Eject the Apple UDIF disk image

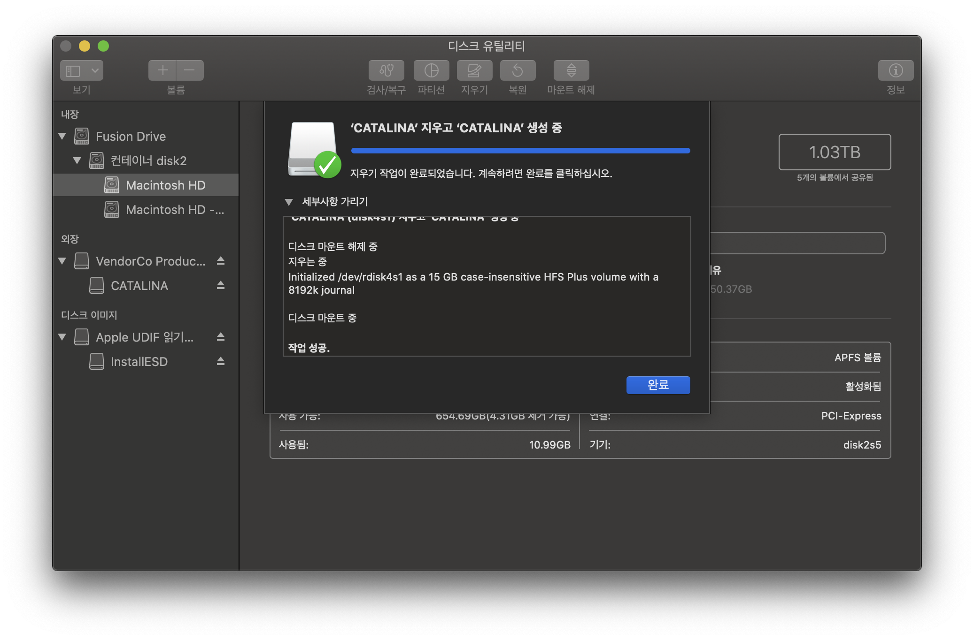(x=221, y=337)
